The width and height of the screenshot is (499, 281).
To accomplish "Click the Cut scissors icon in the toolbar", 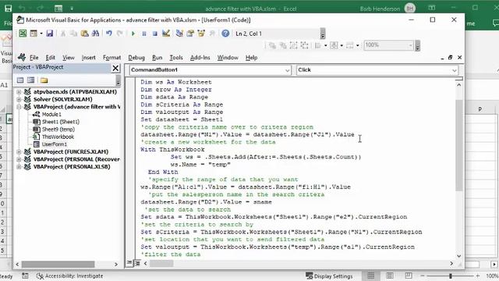I will 63,34.
